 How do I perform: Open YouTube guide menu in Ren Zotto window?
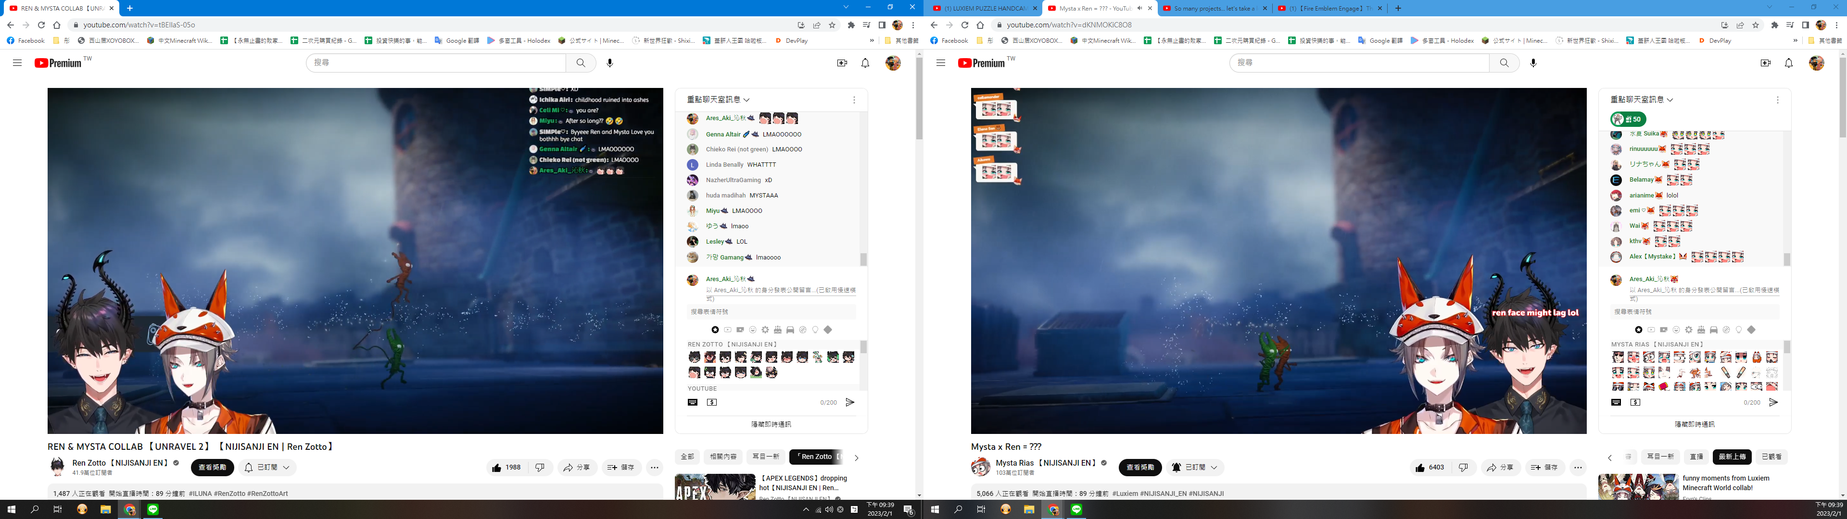(x=17, y=63)
